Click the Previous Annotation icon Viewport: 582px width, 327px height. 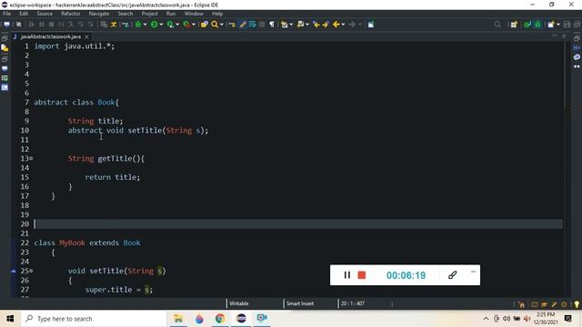(300, 25)
